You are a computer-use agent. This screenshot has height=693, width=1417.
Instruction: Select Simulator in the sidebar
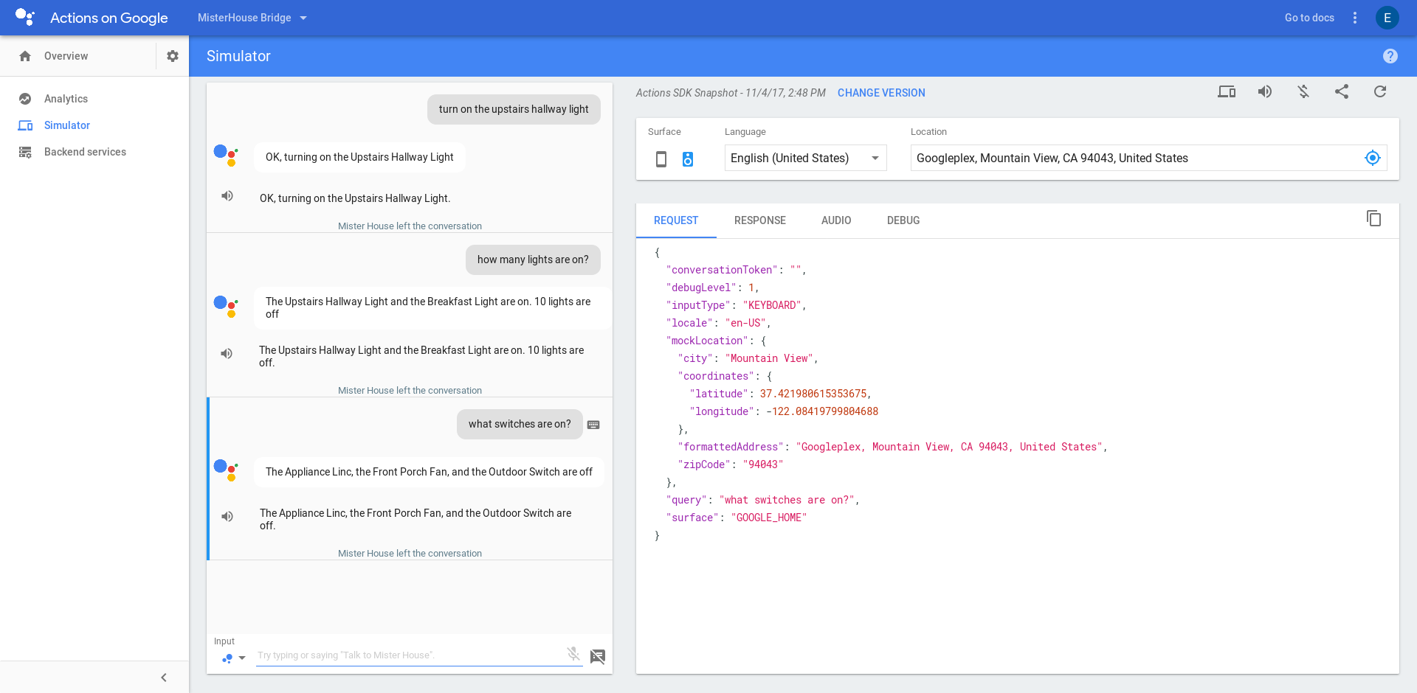pyautogui.click(x=67, y=125)
